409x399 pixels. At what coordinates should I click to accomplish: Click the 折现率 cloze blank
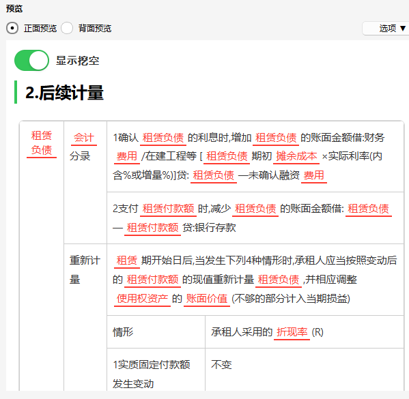292,332
